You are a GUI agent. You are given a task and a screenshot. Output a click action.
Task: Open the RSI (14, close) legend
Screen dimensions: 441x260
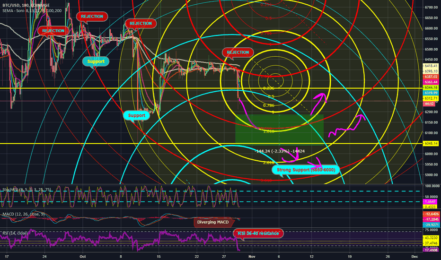tap(15, 233)
